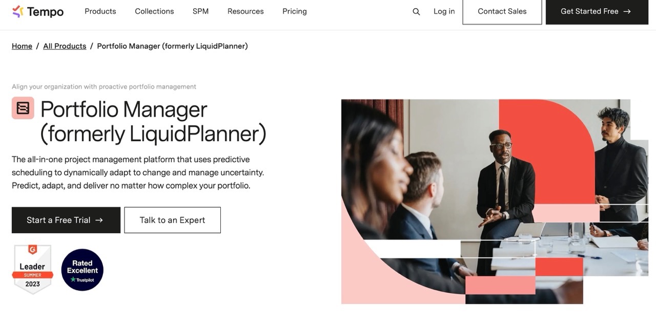The image size is (656, 330).
Task: Click the Tempo logo
Action: (x=37, y=11)
